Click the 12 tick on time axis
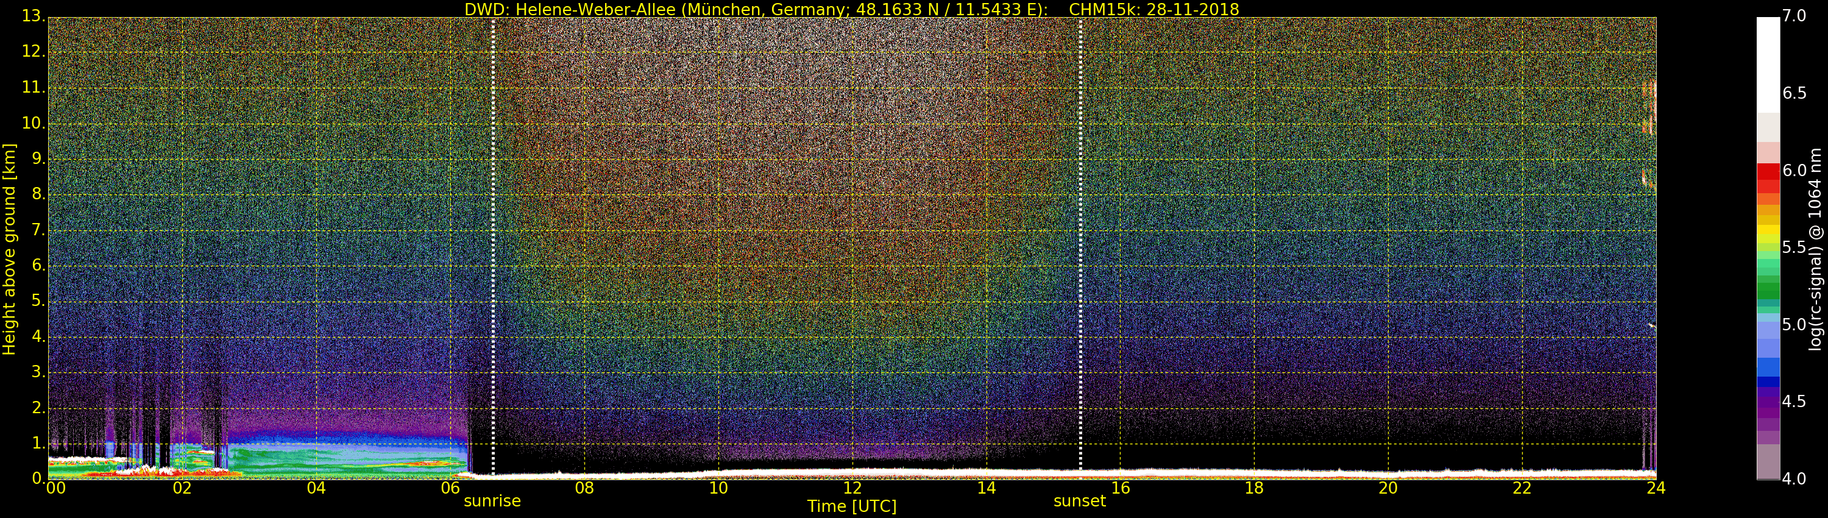This screenshot has width=1828, height=518. coord(852,488)
